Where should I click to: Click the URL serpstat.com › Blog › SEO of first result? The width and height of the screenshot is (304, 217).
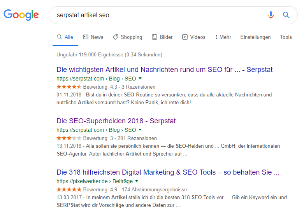96,79
